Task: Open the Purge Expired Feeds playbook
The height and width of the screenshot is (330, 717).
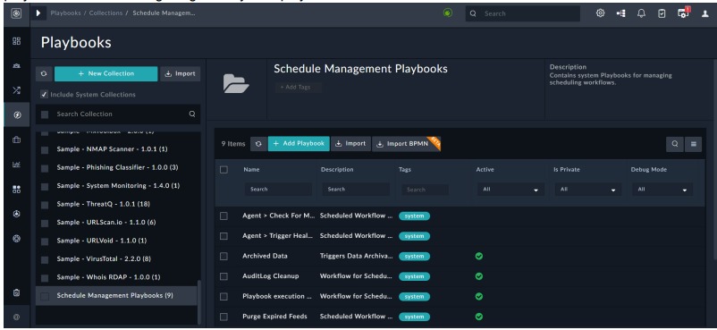Action: (274, 317)
